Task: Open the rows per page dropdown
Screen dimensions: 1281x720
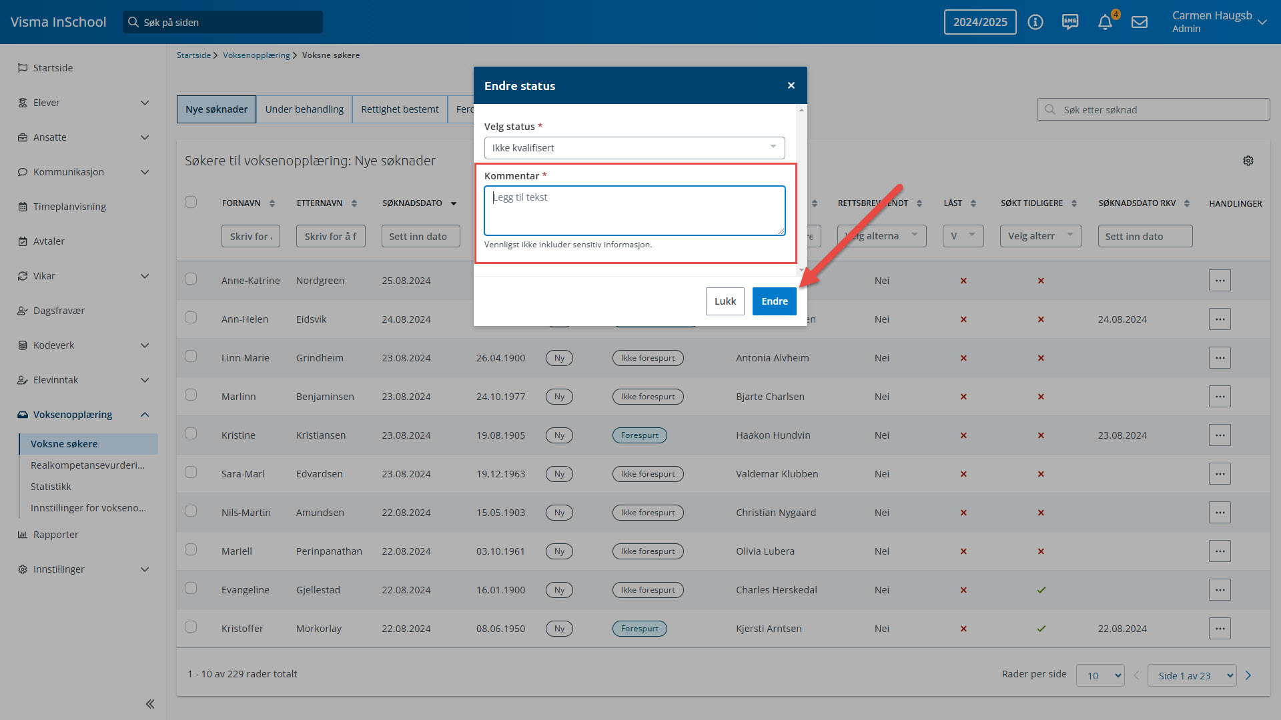Action: pyautogui.click(x=1100, y=675)
